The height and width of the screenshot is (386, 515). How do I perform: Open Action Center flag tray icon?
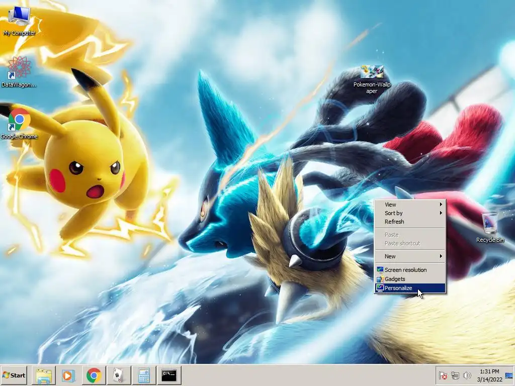pos(443,375)
